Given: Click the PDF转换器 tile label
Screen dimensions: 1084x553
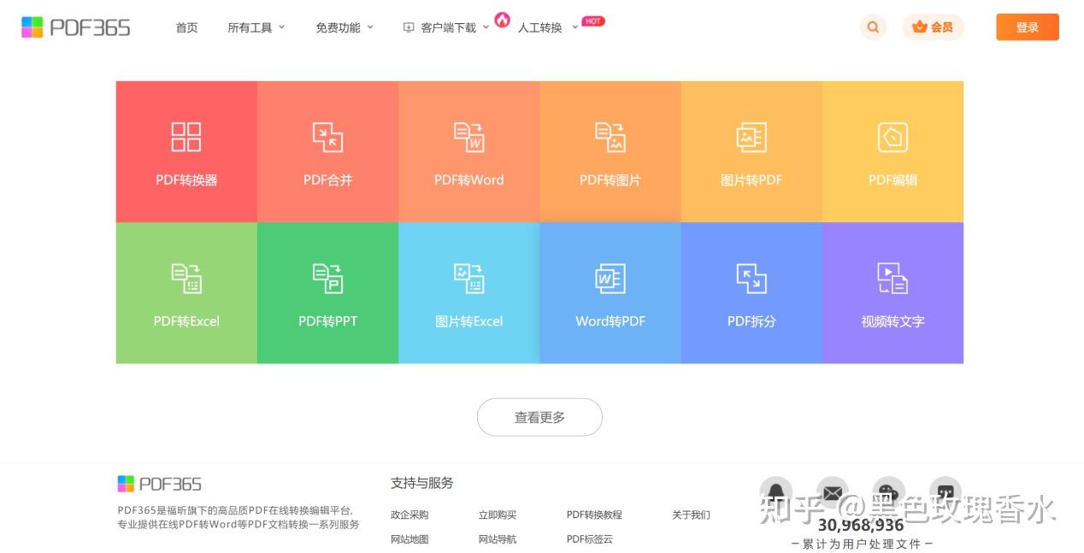Looking at the screenshot, I should click(x=186, y=180).
